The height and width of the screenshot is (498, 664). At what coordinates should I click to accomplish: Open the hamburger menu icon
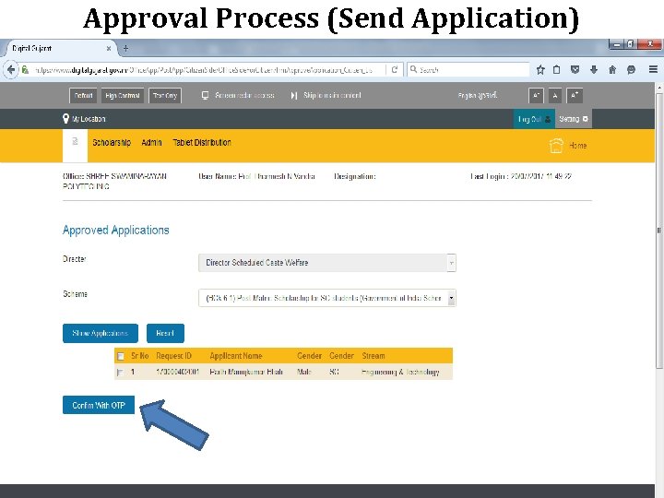pyautogui.click(x=654, y=69)
